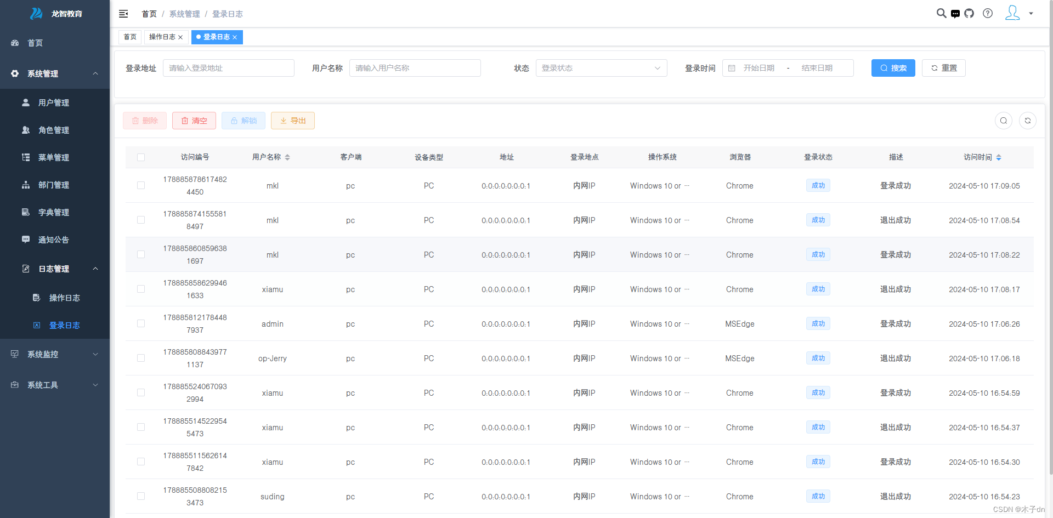Click the calendar icon in login time field
Viewport: 1053px width, 518px height.
coord(732,68)
